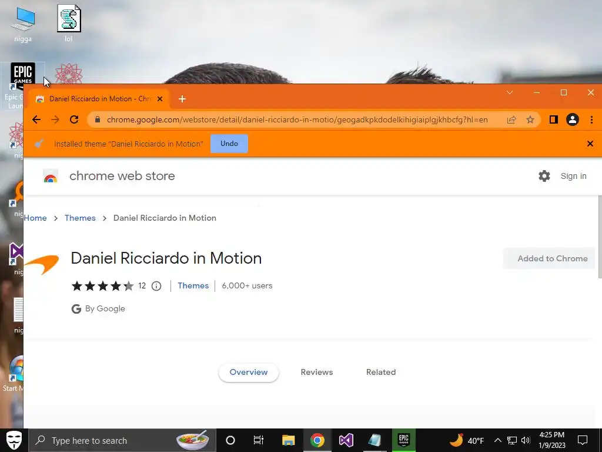Bookmark this tab with star icon
The image size is (602, 452).
(530, 119)
